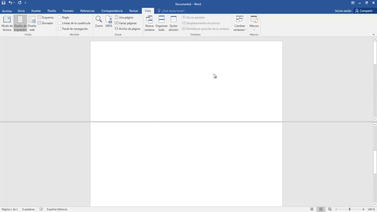This screenshot has height=212, width=377.
Task: Click the 100 % zoom level text
Action: click(x=371, y=209)
